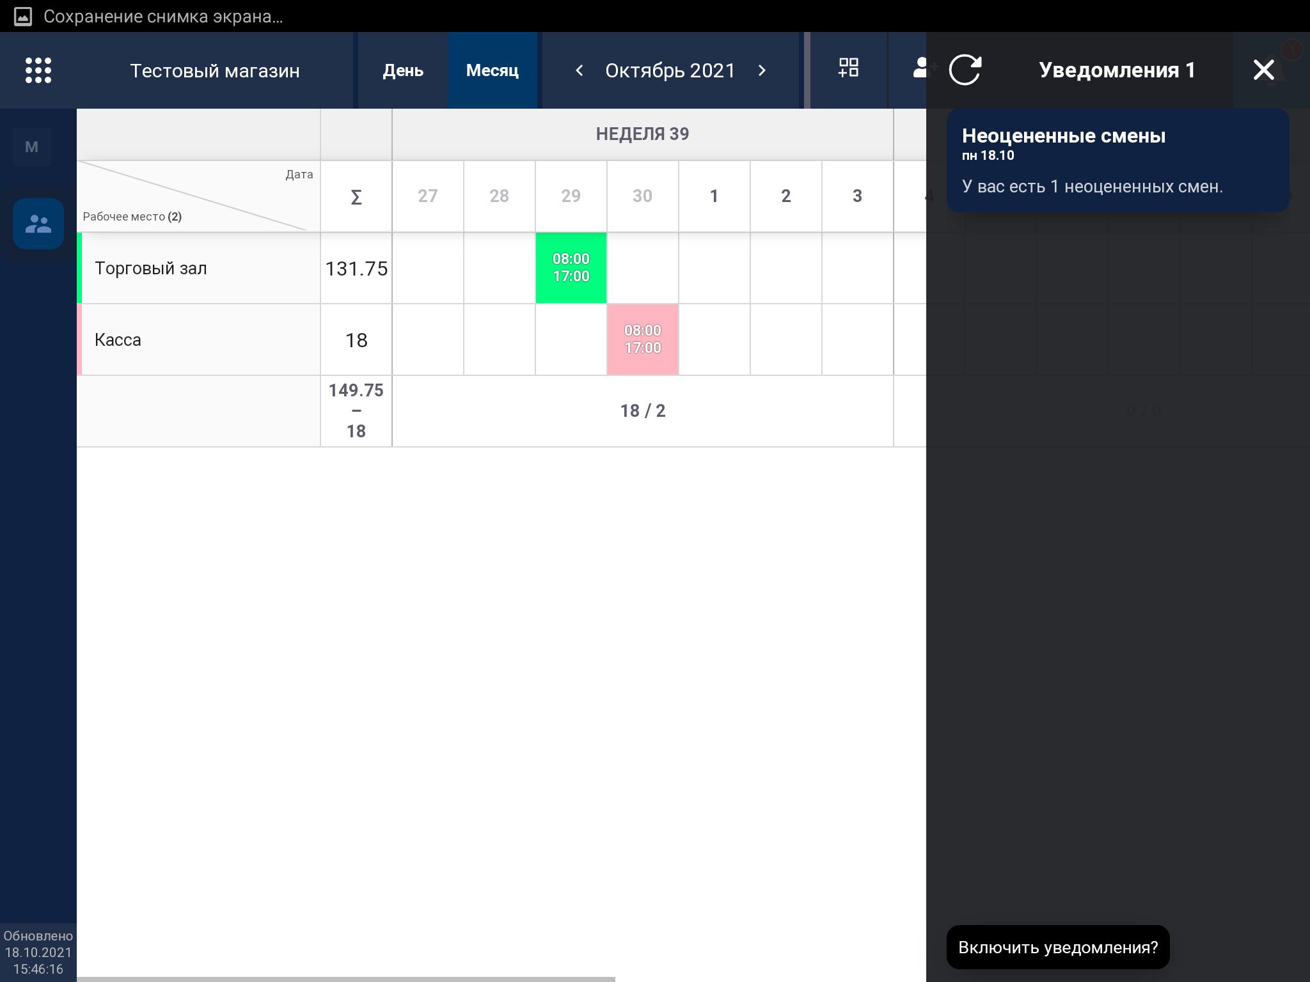Click date column header 3
1310x982 pixels.
pyautogui.click(x=858, y=196)
